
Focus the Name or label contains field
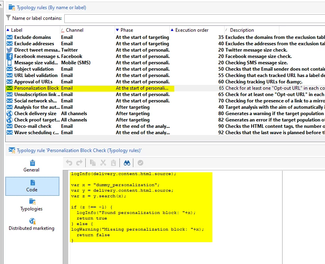[194, 18]
